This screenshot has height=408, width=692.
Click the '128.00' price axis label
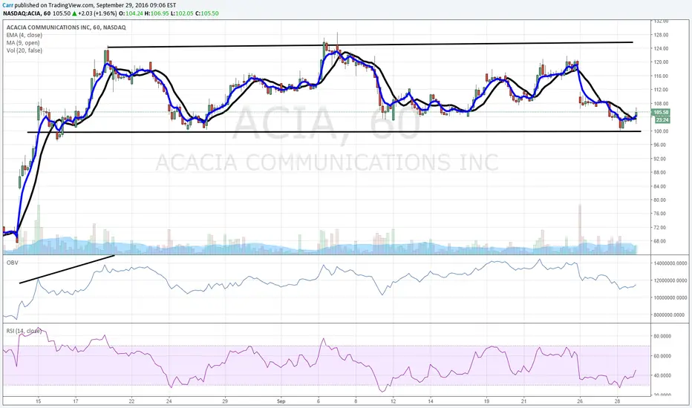tap(662, 35)
